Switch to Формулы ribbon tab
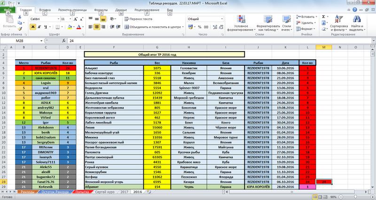The image size is (376, 200). pos(101,10)
